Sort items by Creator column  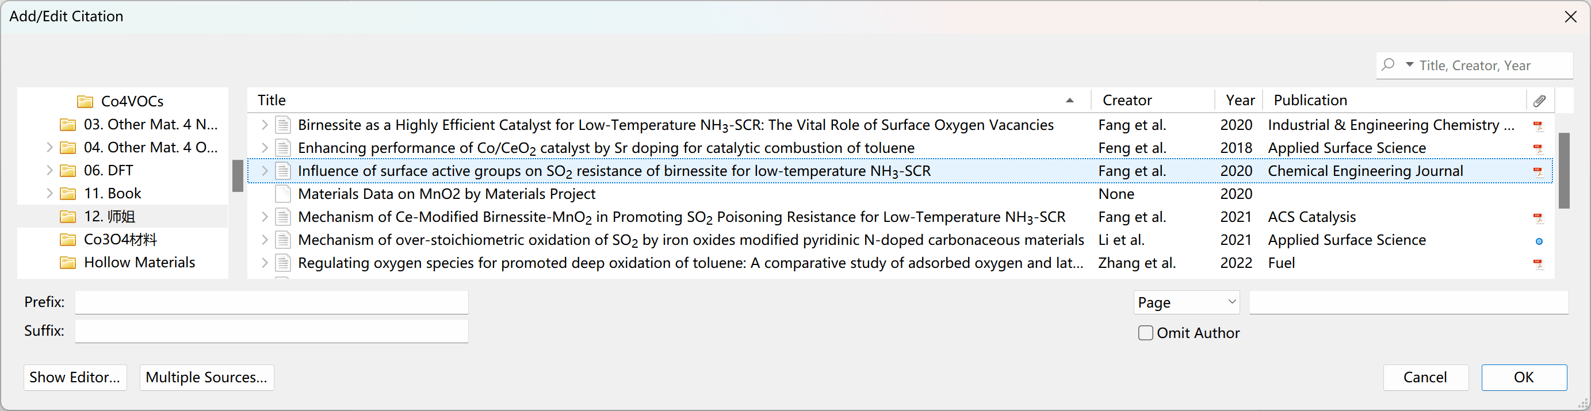(x=1127, y=101)
